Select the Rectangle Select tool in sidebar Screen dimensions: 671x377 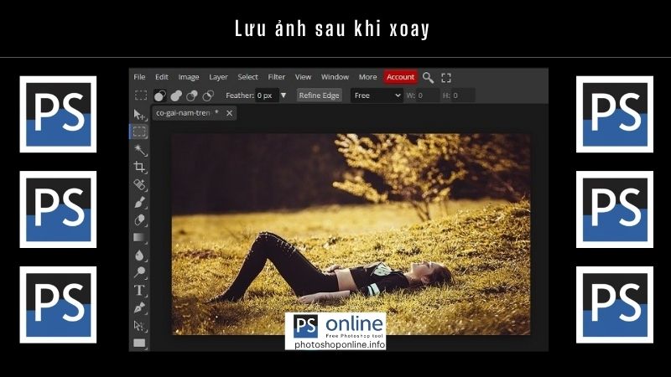click(139, 132)
